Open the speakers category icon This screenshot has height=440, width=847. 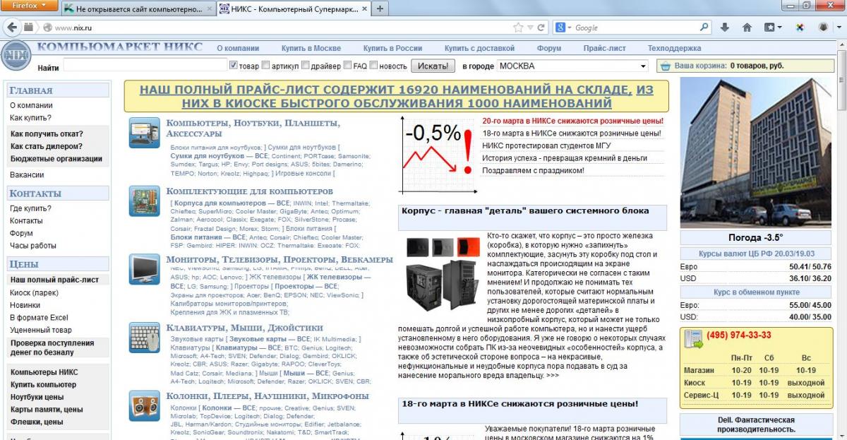click(x=144, y=405)
